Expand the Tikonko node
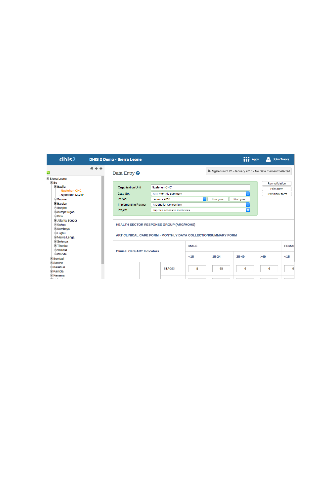The image size is (326, 503). [56, 246]
